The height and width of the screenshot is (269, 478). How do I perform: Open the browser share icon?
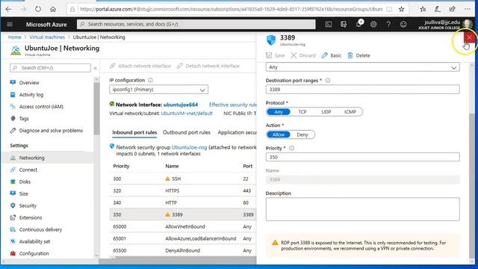click(453, 9)
